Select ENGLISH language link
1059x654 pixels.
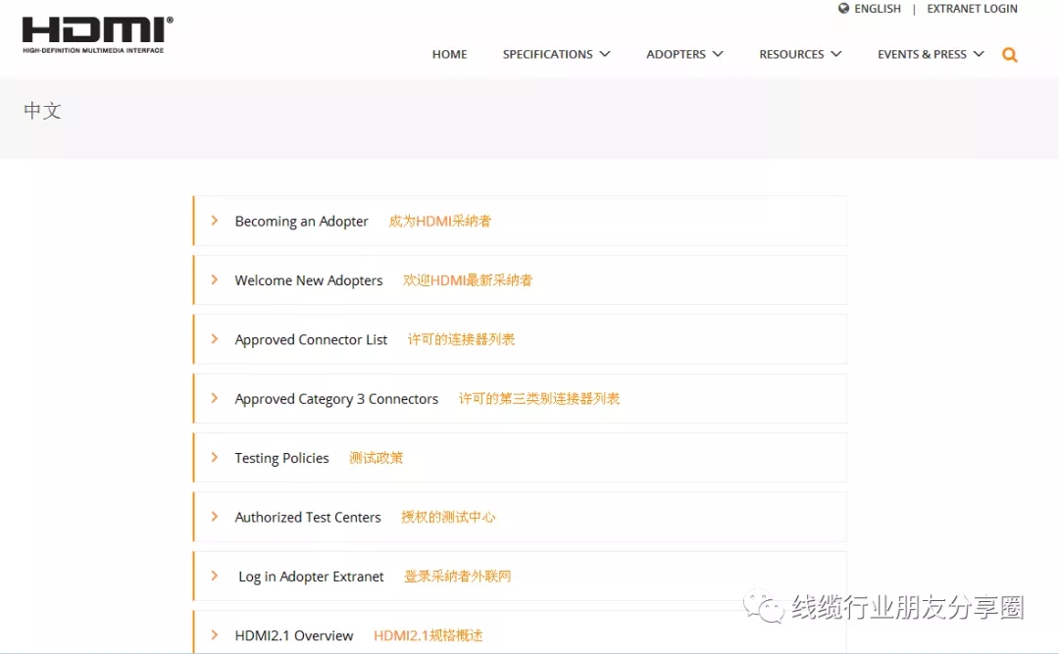pos(878,9)
